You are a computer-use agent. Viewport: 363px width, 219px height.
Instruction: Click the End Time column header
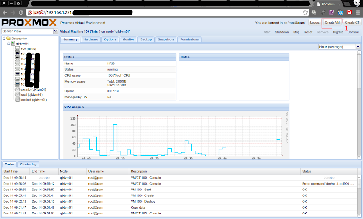pyautogui.click(x=44, y=171)
